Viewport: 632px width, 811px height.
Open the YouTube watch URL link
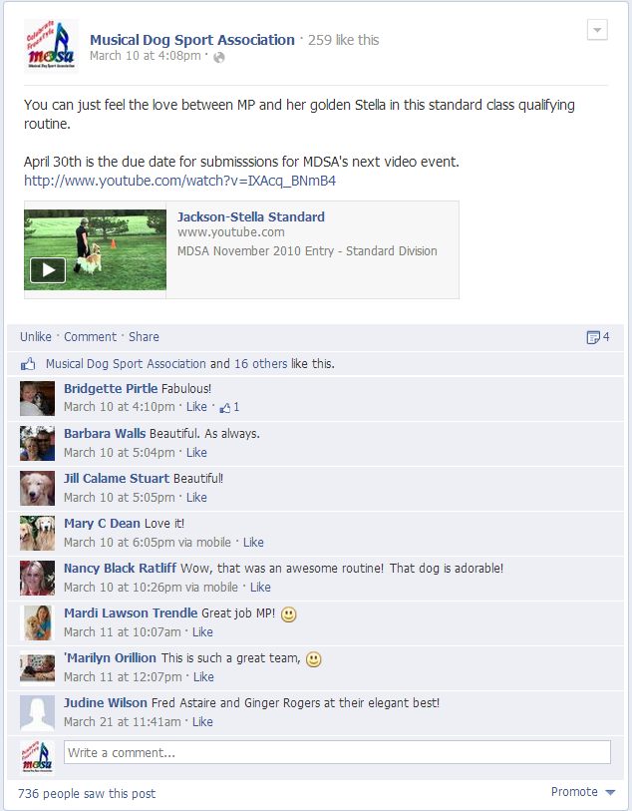[179, 181]
